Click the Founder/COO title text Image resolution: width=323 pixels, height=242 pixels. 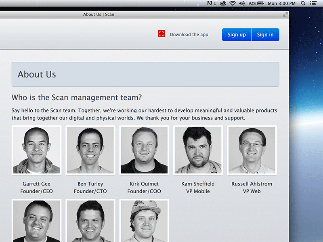144,191
